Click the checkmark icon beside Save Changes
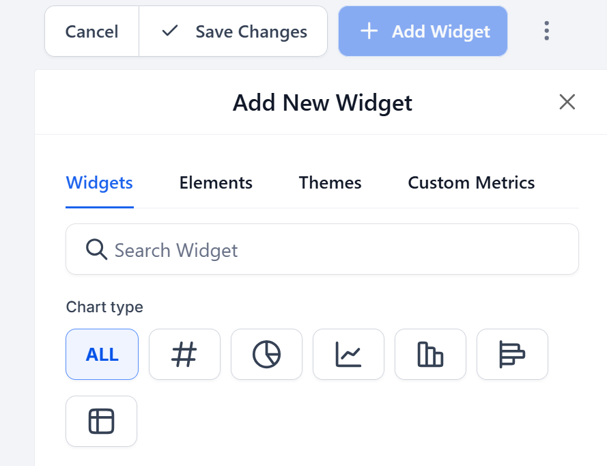The image size is (607, 466). tap(169, 31)
